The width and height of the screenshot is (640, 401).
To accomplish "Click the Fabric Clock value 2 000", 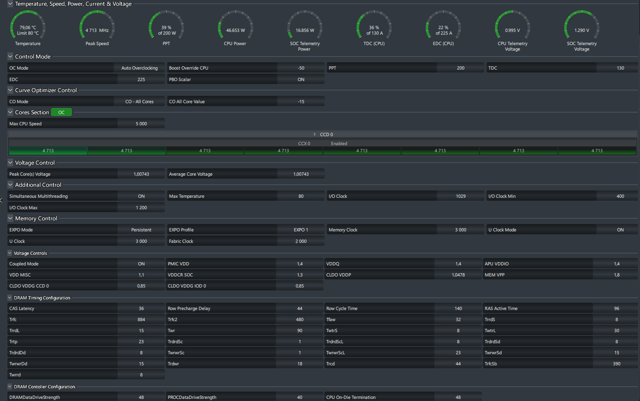I will pyautogui.click(x=301, y=241).
